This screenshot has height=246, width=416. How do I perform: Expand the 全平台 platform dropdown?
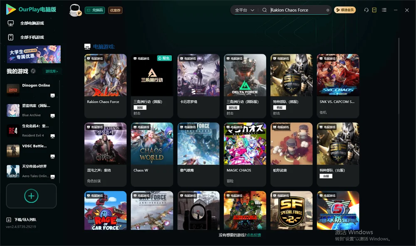(x=244, y=10)
